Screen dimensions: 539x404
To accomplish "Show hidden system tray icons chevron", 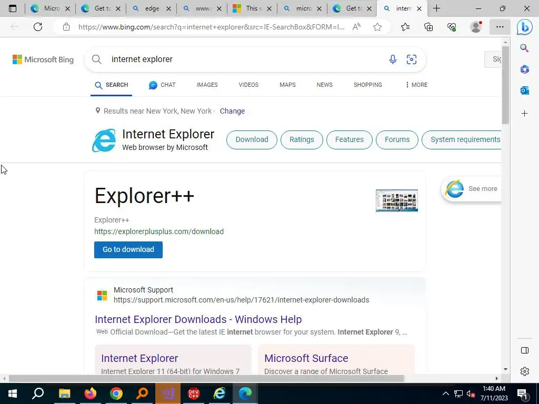I will point(445,393).
